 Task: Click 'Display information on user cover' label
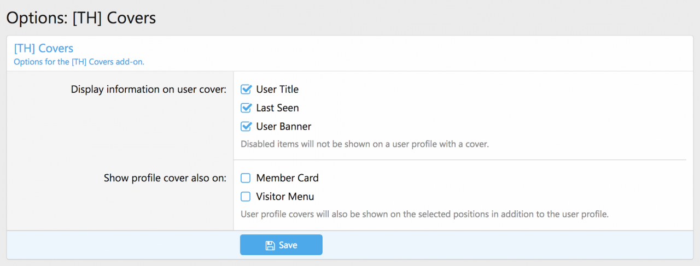[x=149, y=89]
